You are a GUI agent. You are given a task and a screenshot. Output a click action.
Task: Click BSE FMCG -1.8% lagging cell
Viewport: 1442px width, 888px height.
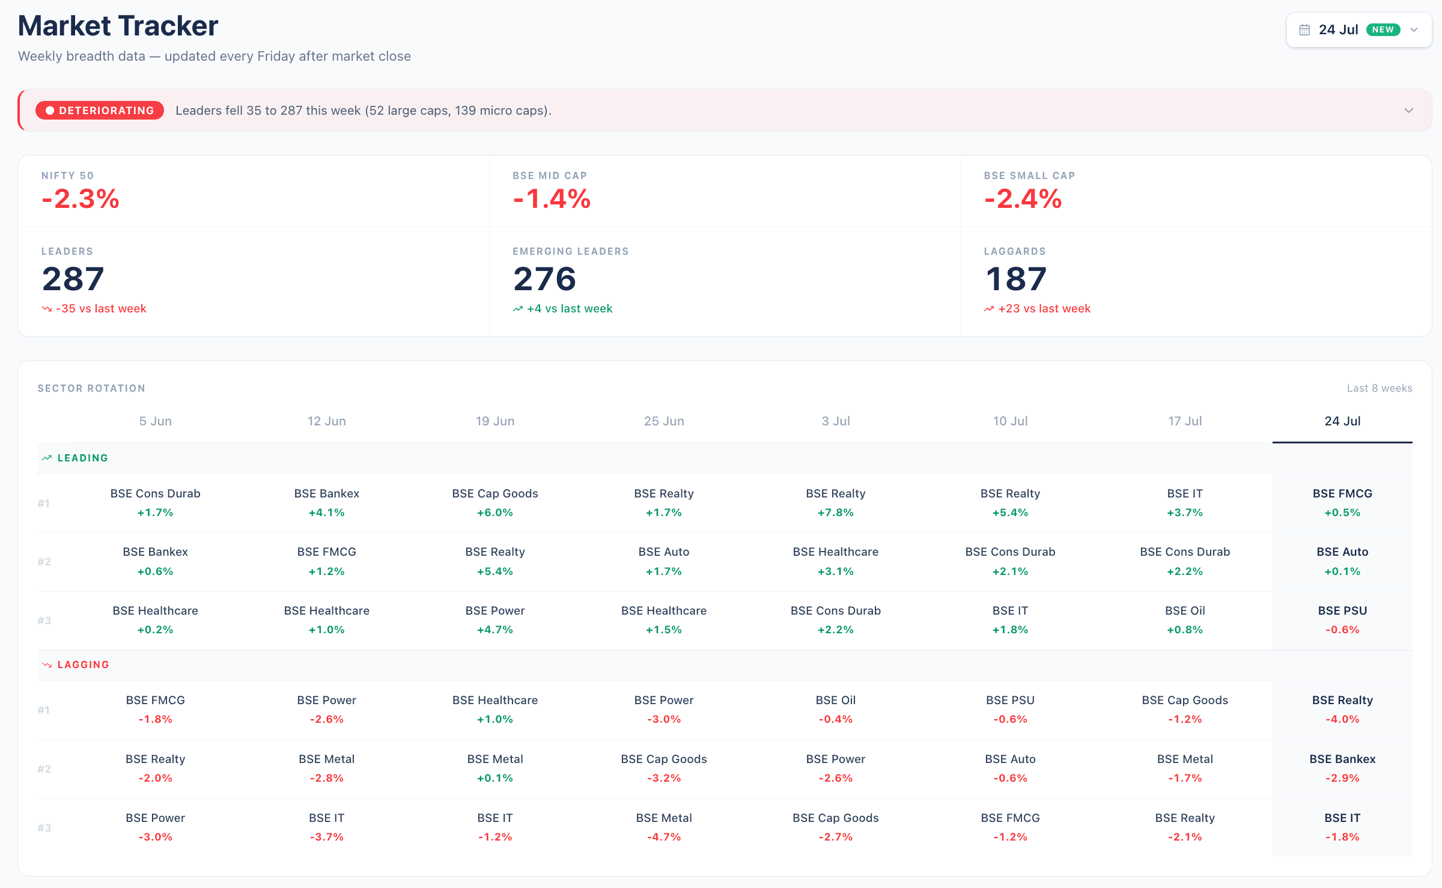point(156,710)
